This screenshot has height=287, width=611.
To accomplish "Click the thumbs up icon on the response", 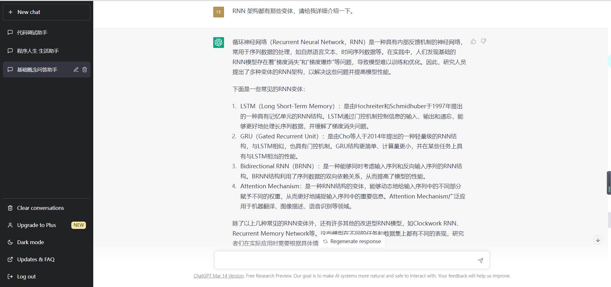I will [473, 41].
